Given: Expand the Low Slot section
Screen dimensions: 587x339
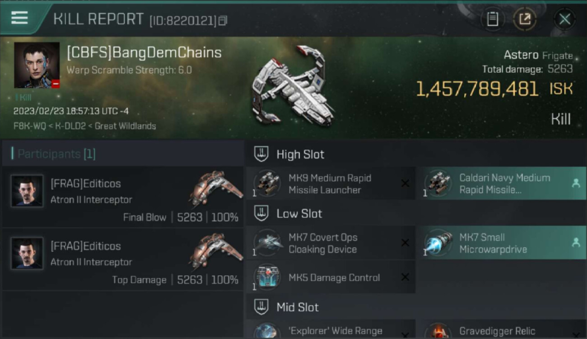Looking at the screenshot, I should [x=299, y=213].
